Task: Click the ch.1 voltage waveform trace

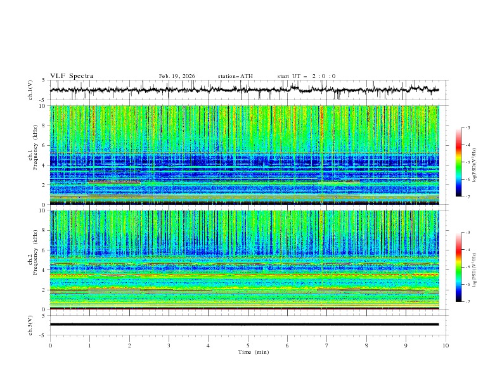Action: (244, 89)
